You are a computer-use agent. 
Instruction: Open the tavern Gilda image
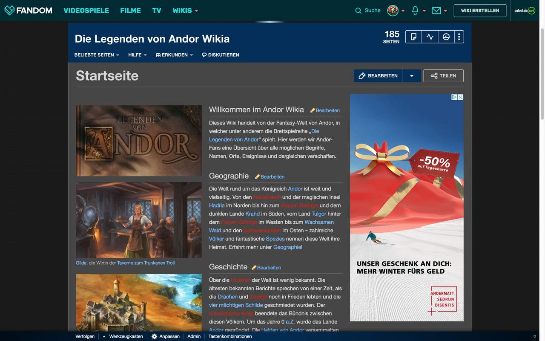tap(139, 220)
